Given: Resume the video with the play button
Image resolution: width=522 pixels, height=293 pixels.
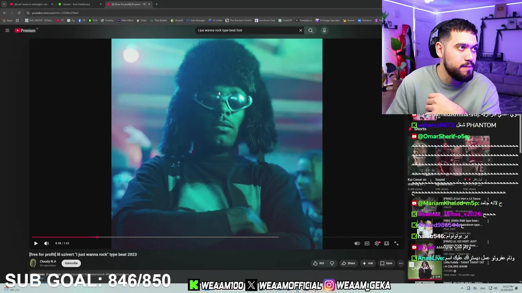Looking at the screenshot, I should (35, 243).
